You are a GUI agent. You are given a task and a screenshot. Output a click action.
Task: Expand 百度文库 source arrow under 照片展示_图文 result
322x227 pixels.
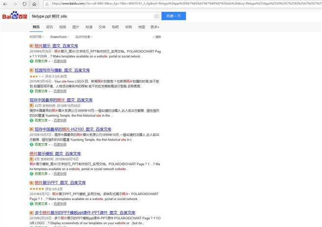tap(49, 61)
